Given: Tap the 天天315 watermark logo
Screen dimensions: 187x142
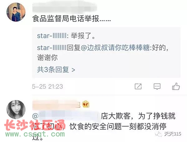Looking at the screenshot, I should coord(168,134).
